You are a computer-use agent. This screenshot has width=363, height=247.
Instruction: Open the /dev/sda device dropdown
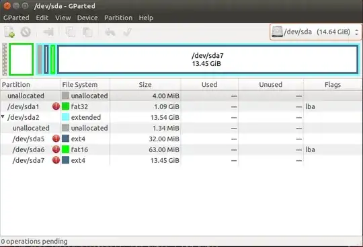pyautogui.click(x=316, y=32)
